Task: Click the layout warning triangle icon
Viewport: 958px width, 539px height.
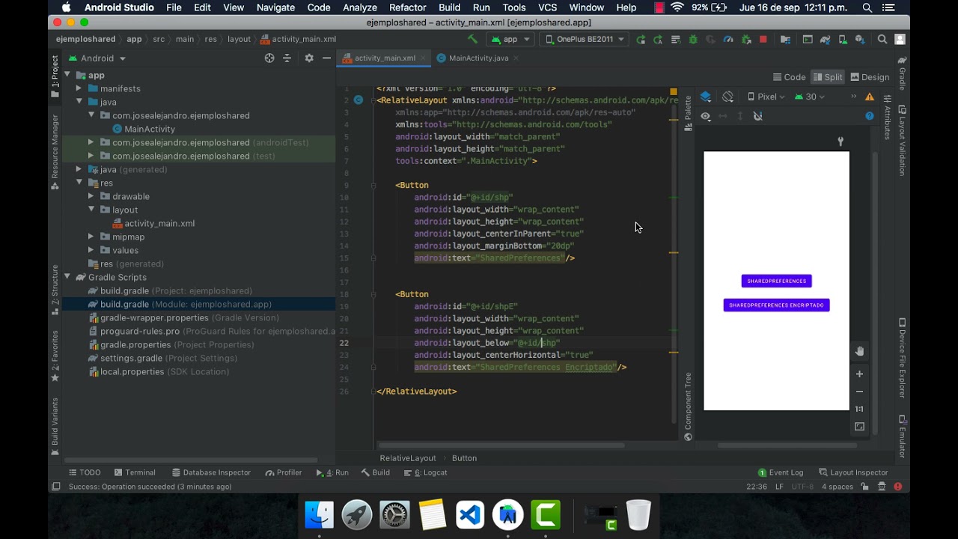Action: (870, 97)
